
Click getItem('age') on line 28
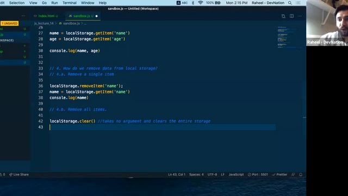tap(109, 39)
